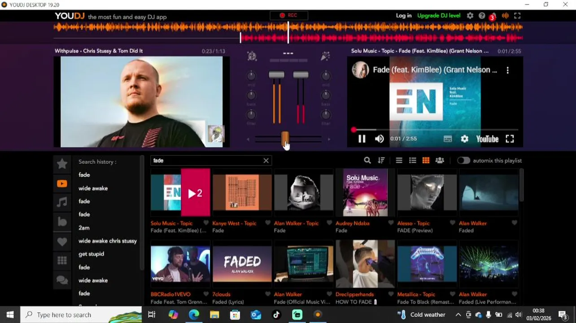Click left deck volume fader

[277, 75]
